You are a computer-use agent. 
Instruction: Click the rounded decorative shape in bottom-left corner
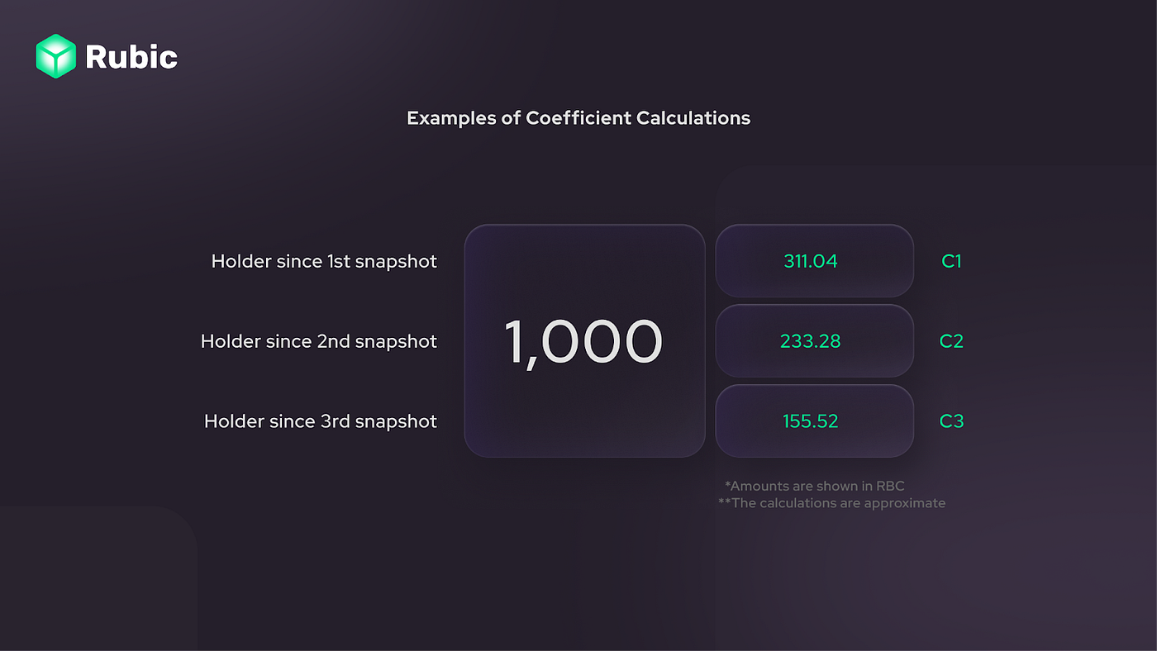coord(98,578)
